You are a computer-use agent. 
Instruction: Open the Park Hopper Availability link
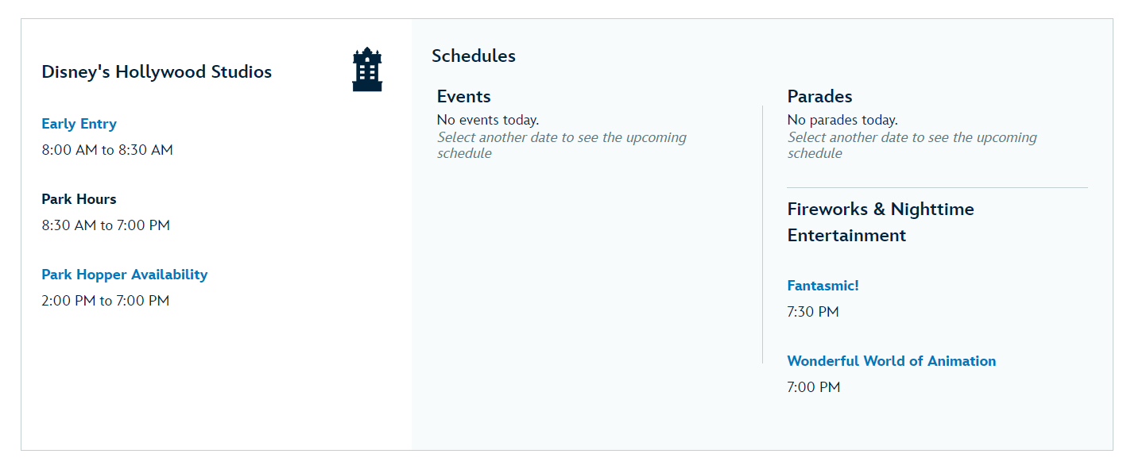pyautogui.click(x=124, y=275)
